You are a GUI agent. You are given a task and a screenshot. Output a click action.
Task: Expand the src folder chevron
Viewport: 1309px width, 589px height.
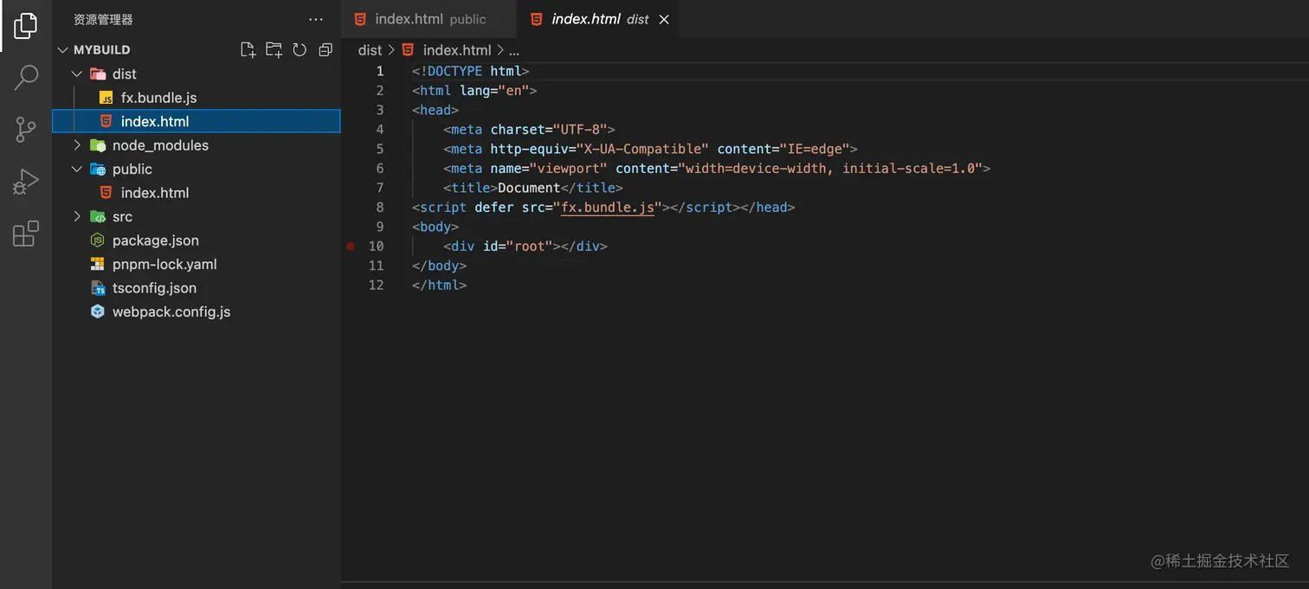coord(77,217)
